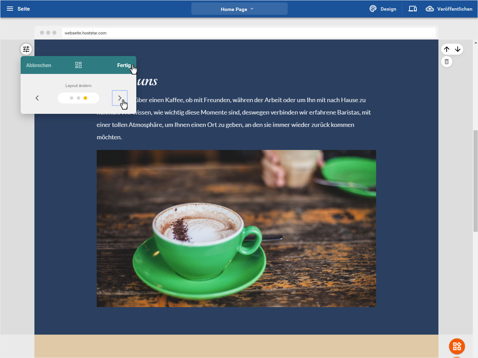Go to next layout with right chevron
This screenshot has height=358, width=478.
coord(120,98)
